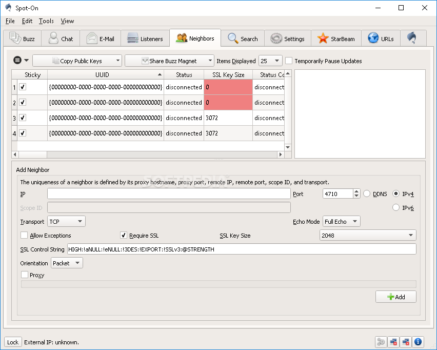Image resolution: width=437 pixels, height=350 pixels.
Task: Open the Buzz tab
Action: 22,38
